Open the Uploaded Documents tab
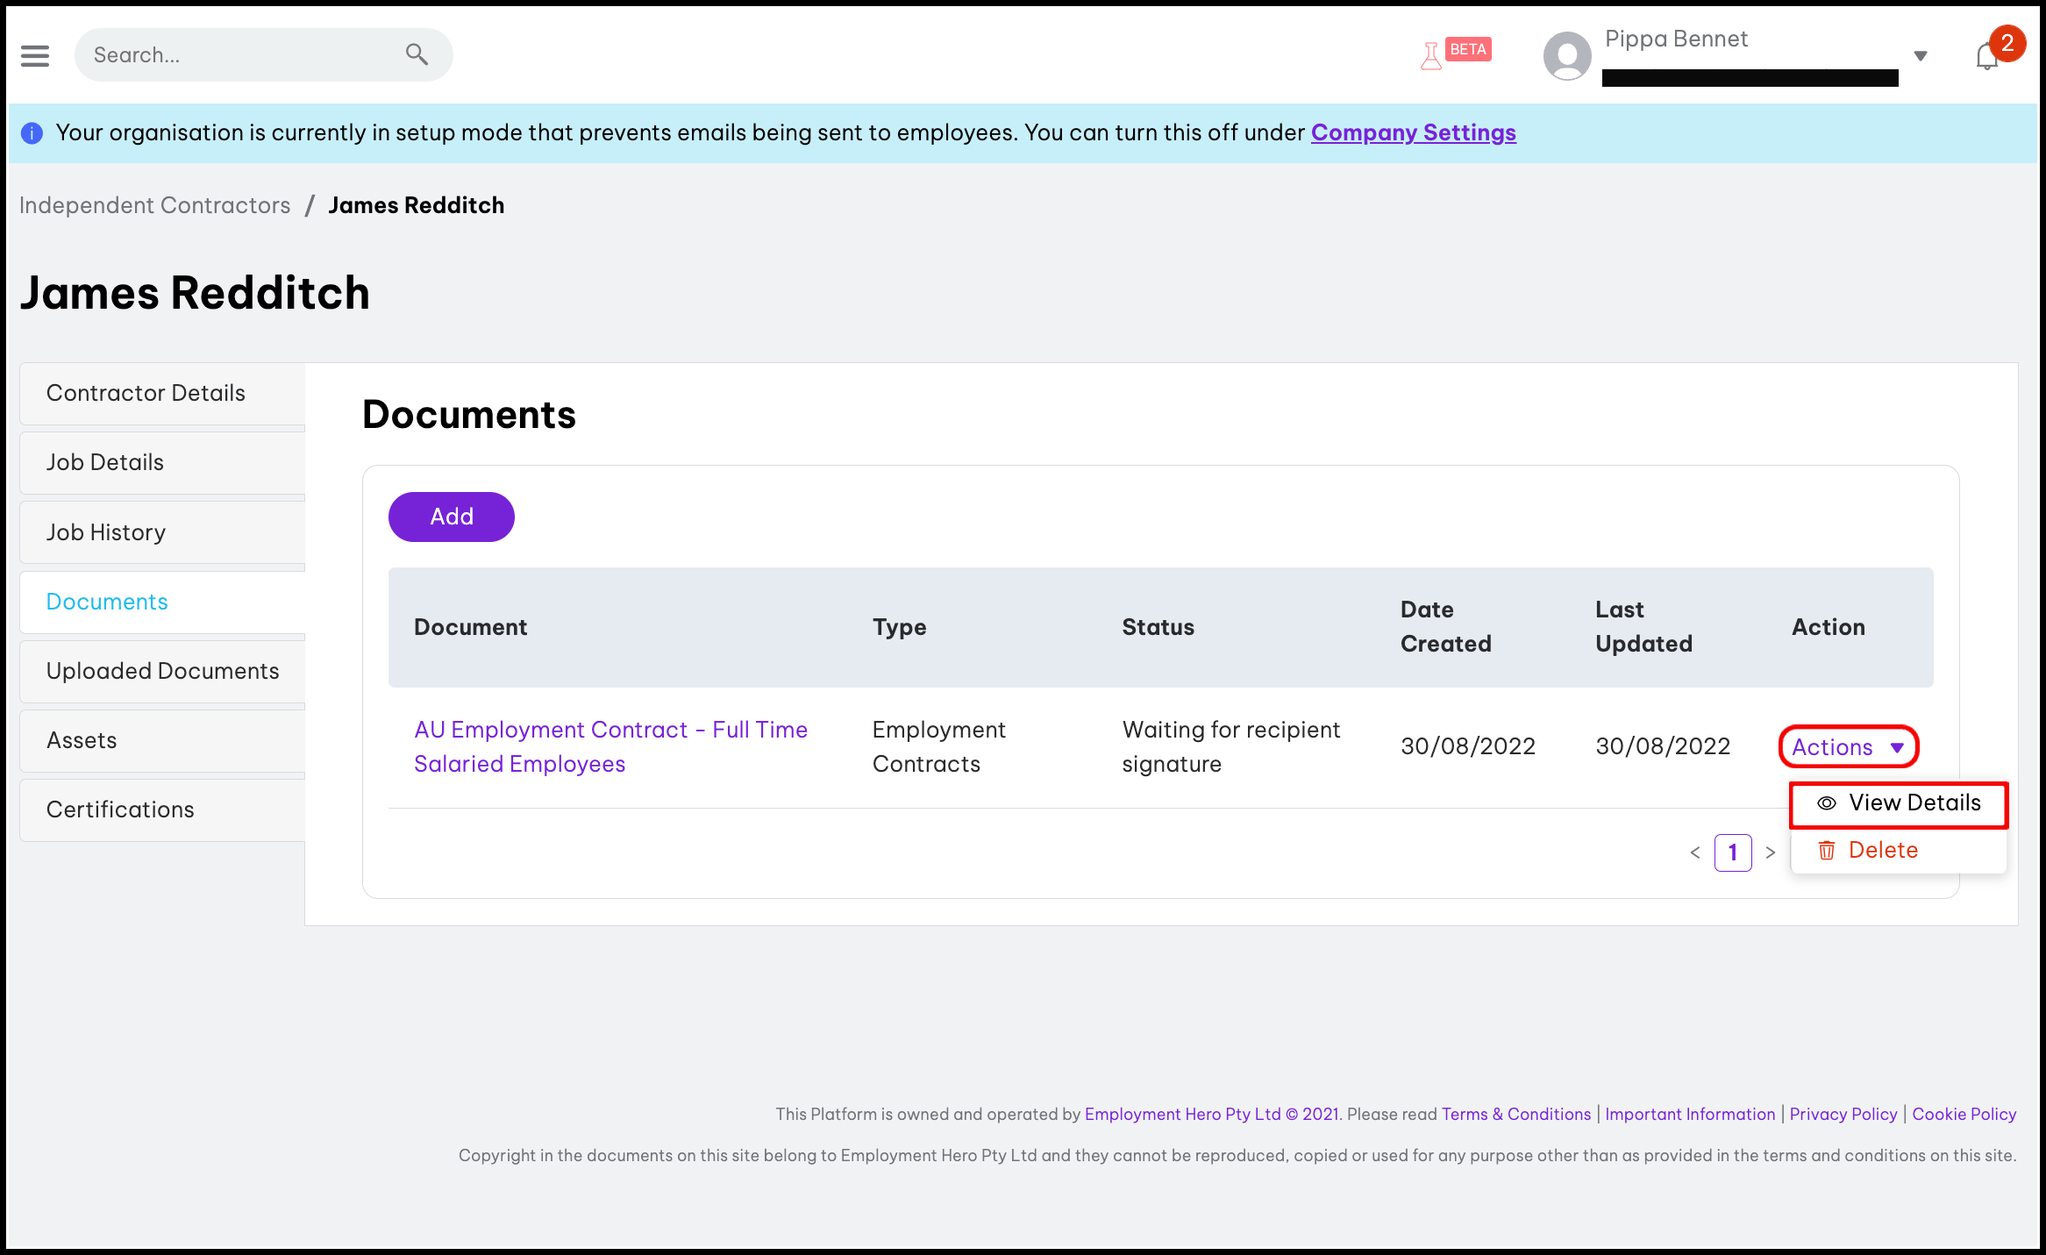 (162, 671)
